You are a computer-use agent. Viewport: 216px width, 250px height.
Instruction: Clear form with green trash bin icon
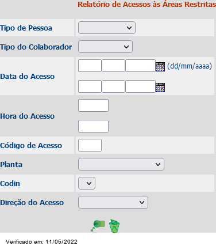114,226
